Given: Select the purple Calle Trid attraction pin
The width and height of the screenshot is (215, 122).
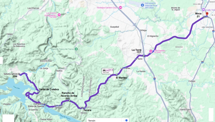Looking at the screenshot, I should [203, 10].
